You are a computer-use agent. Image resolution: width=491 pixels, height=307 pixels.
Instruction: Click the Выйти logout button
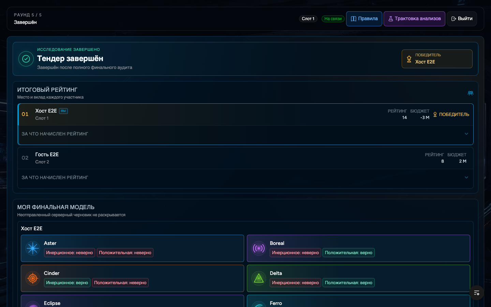pos(462,19)
